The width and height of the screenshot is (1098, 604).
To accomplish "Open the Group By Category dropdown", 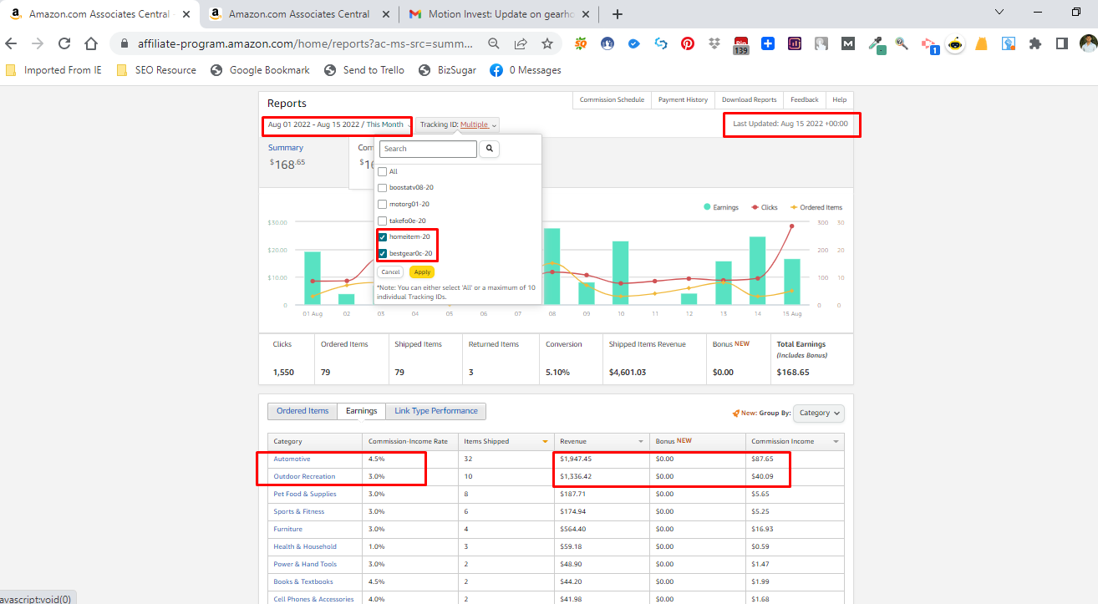I will pyautogui.click(x=819, y=413).
